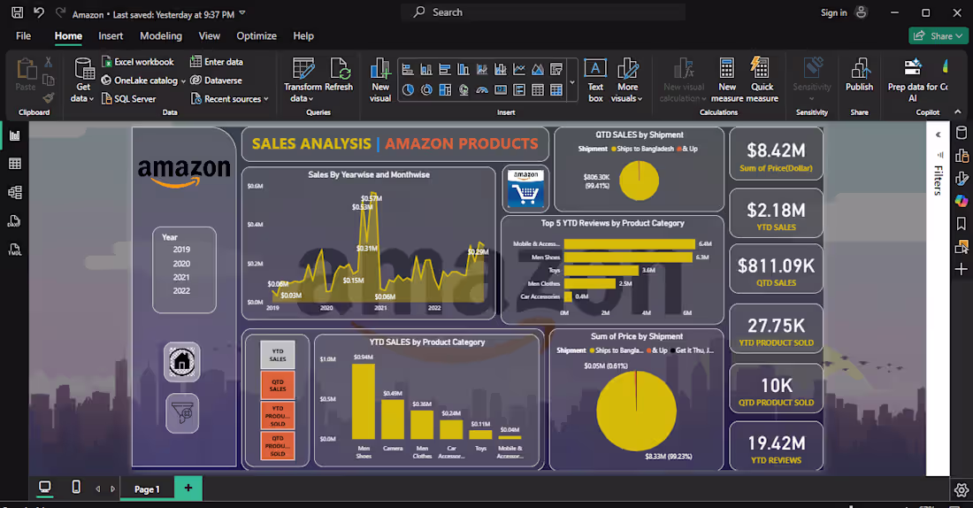Save the report with the save icon
This screenshot has width=973, height=508.
pyautogui.click(x=18, y=12)
